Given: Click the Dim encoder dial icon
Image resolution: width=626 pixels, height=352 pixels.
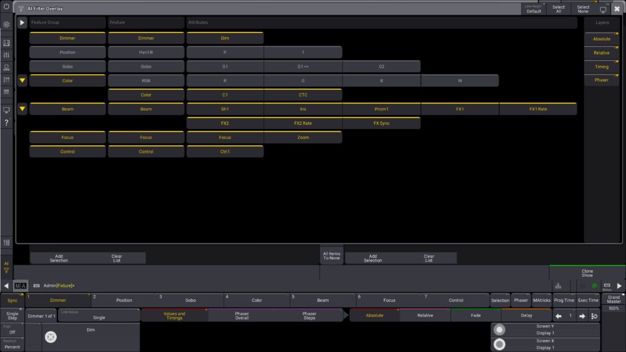Looking at the screenshot, I should coord(51,337).
